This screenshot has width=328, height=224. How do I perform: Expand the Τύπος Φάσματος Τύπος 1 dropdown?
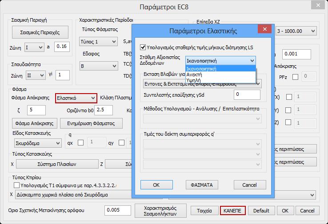98,42
